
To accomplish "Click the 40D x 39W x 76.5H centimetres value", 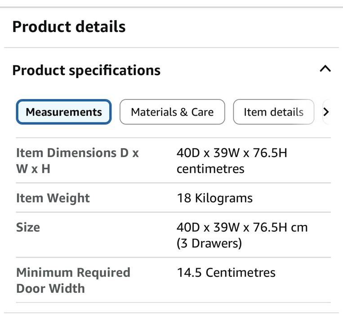I will pyautogui.click(x=232, y=161).
